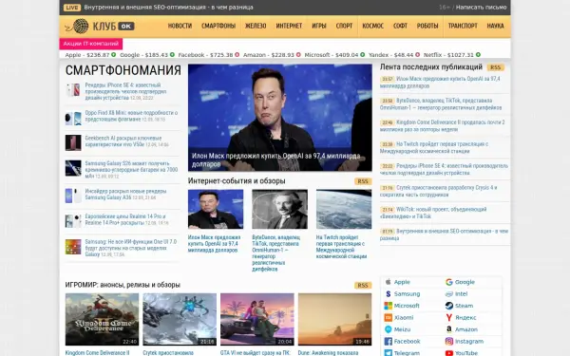Open the СОФТ menu section
570x356 pixels.
tap(400, 27)
